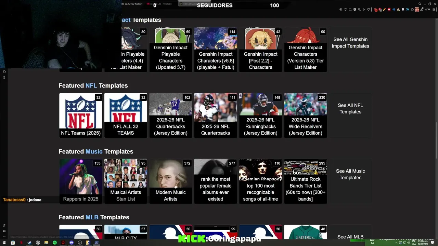Click the 7TV extension icon
This screenshot has height=246, width=438.
tap(408, 10)
